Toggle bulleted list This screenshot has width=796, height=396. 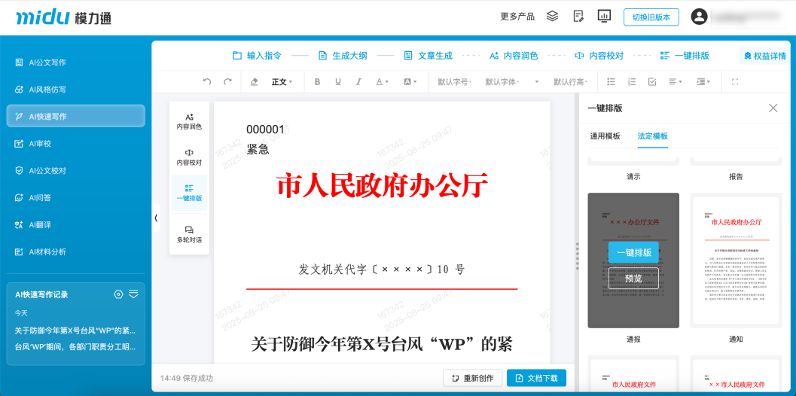click(x=611, y=82)
